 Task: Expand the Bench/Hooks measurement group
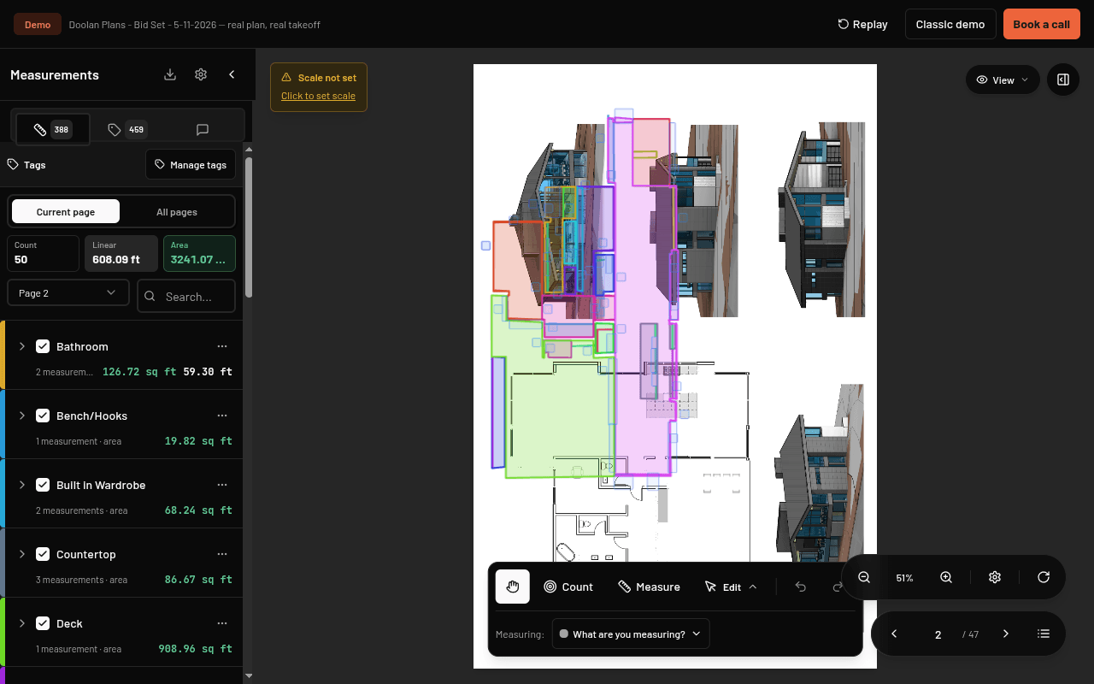(x=22, y=416)
